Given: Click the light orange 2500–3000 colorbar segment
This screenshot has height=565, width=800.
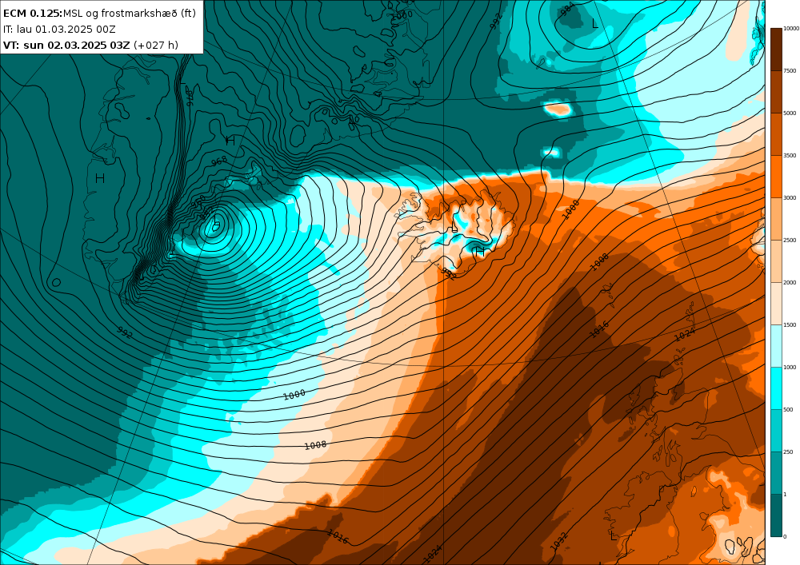Looking at the screenshot, I should [776, 218].
